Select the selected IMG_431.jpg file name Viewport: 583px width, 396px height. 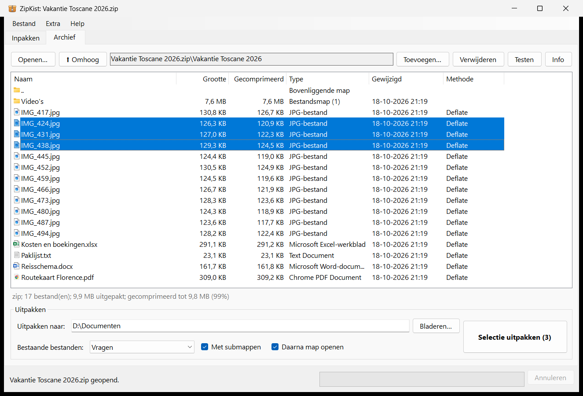click(x=40, y=134)
